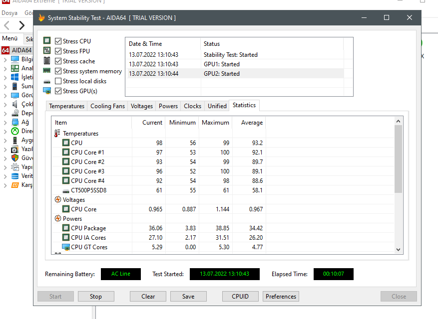The height and width of the screenshot is (319, 438).
Task: Enable the Stress local disks checkbox
Action: (x=58, y=81)
